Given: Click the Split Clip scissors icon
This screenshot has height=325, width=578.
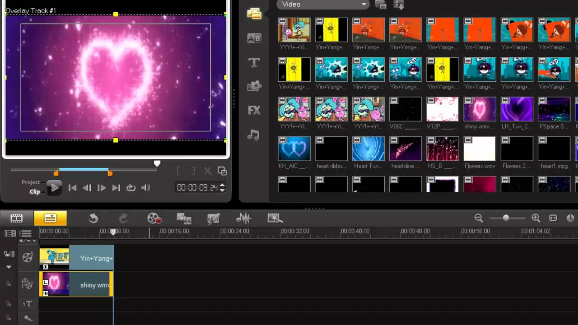Looking at the screenshot, I should pos(207,171).
